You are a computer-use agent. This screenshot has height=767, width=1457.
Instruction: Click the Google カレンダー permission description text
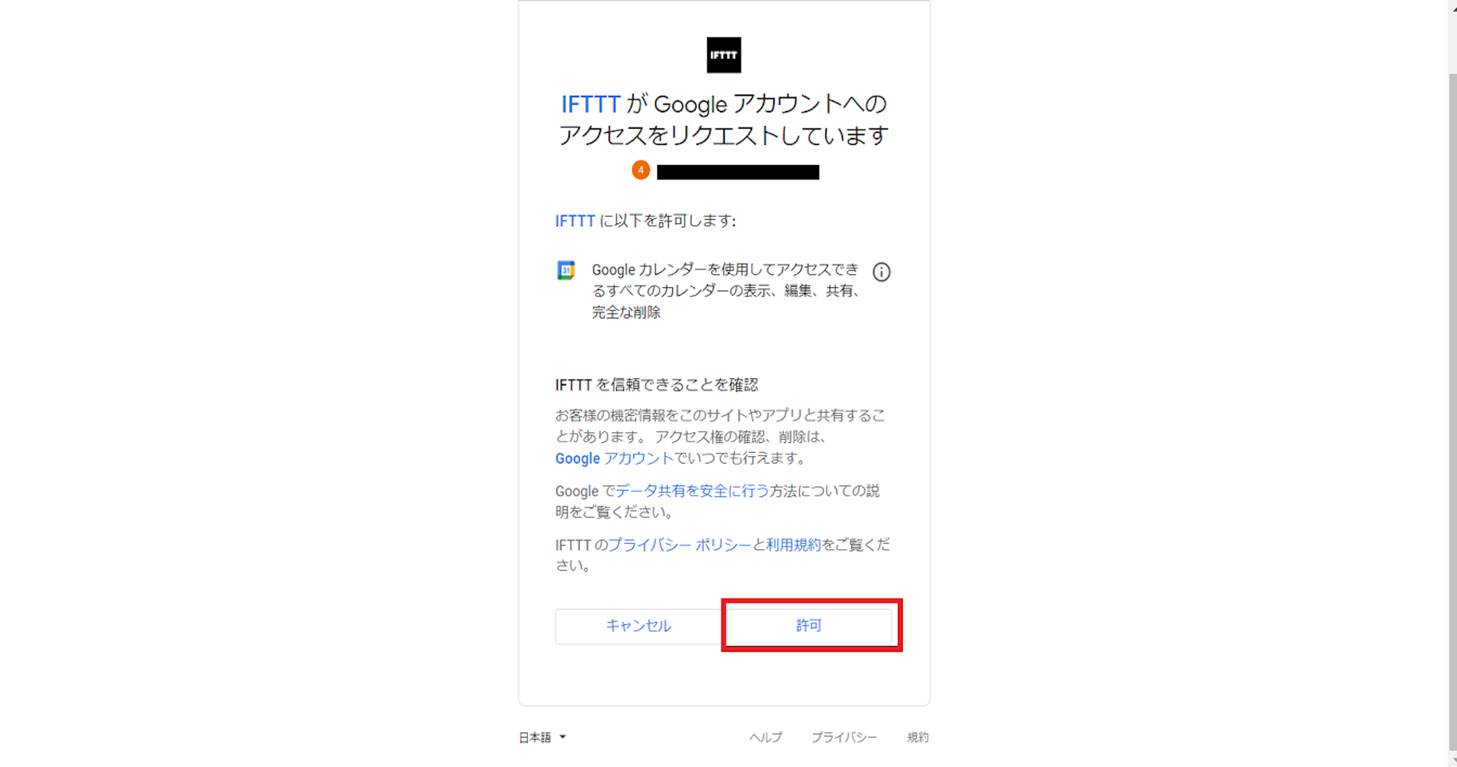[x=726, y=291]
